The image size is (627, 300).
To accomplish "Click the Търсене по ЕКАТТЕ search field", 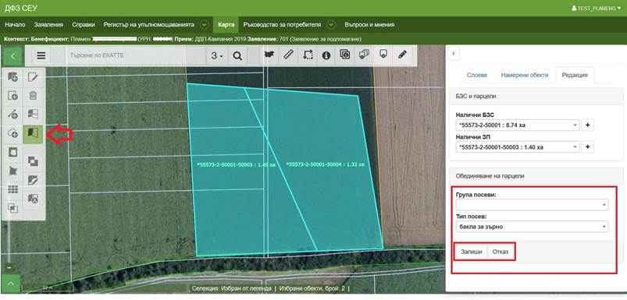I will coord(136,56).
